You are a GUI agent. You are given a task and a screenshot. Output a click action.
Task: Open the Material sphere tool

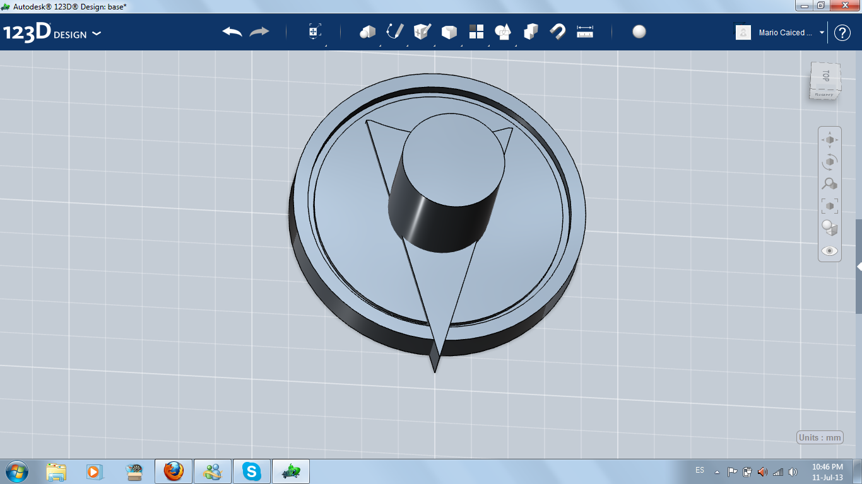pos(639,32)
